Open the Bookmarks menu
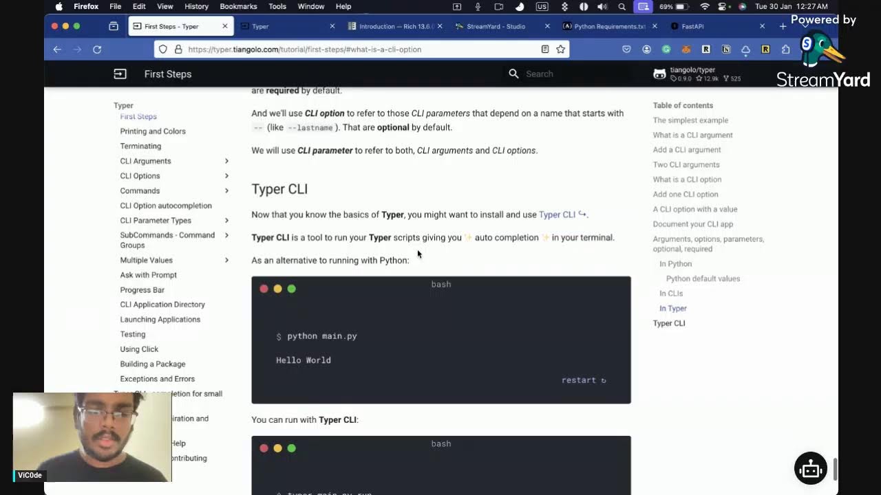Viewport: 881px width, 495px height. point(238,7)
